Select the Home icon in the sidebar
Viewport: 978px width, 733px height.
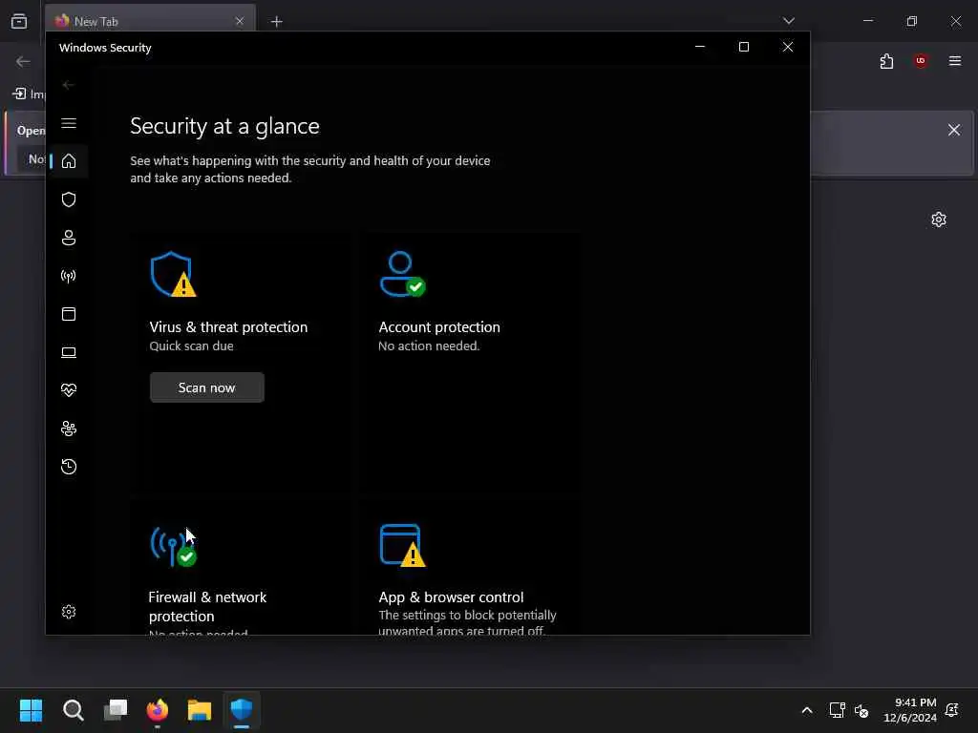click(69, 161)
